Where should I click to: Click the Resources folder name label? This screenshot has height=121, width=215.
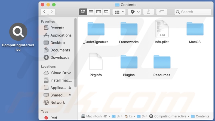[162, 75]
